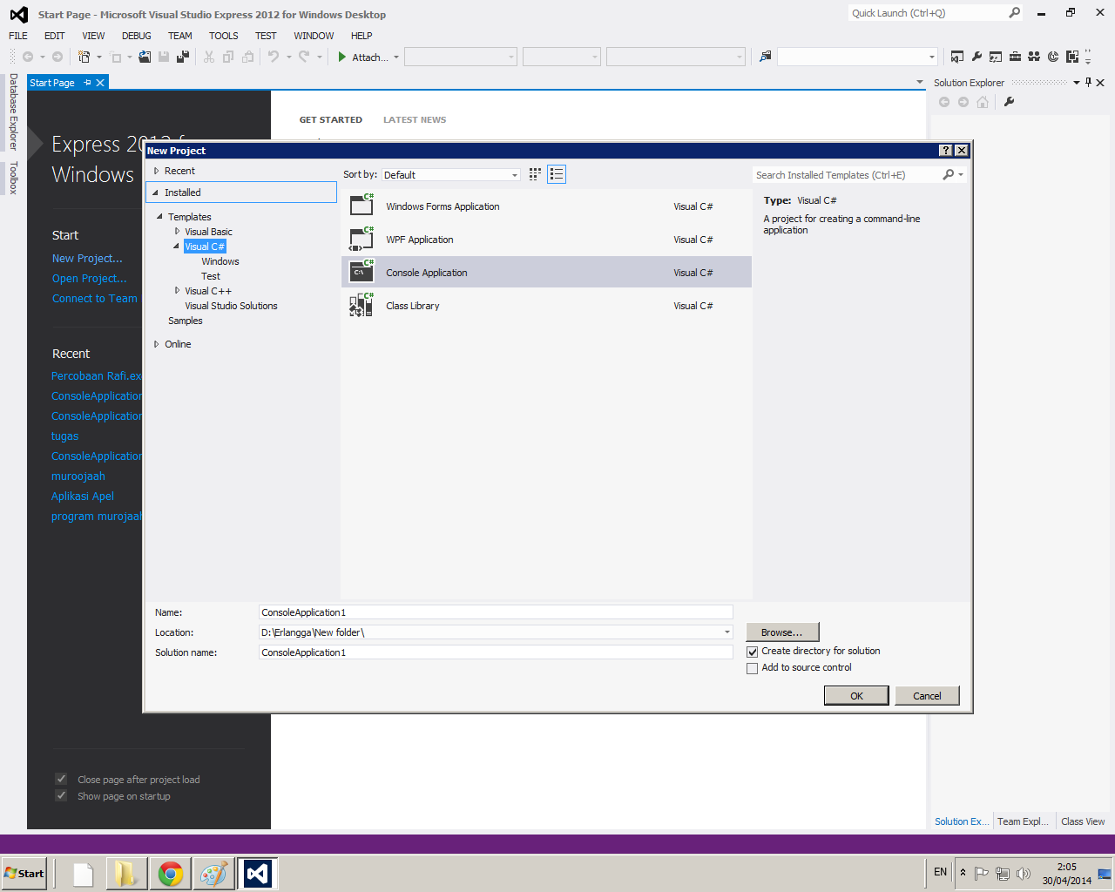Collapse the Installed node in New Project dialog
Image resolution: width=1115 pixels, height=892 pixels.
[156, 193]
